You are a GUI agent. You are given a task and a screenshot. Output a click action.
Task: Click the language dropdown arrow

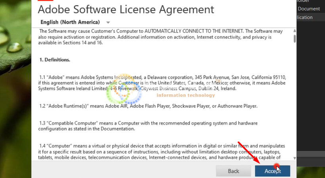[108, 23]
